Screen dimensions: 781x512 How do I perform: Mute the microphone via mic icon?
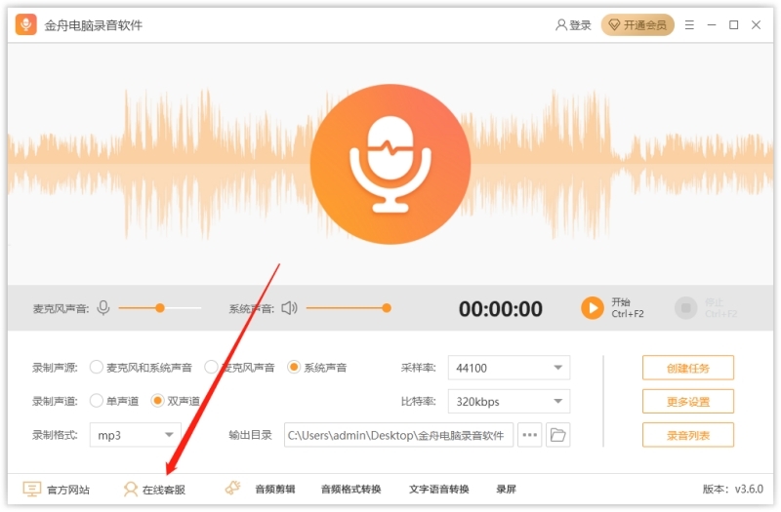pyautogui.click(x=103, y=308)
